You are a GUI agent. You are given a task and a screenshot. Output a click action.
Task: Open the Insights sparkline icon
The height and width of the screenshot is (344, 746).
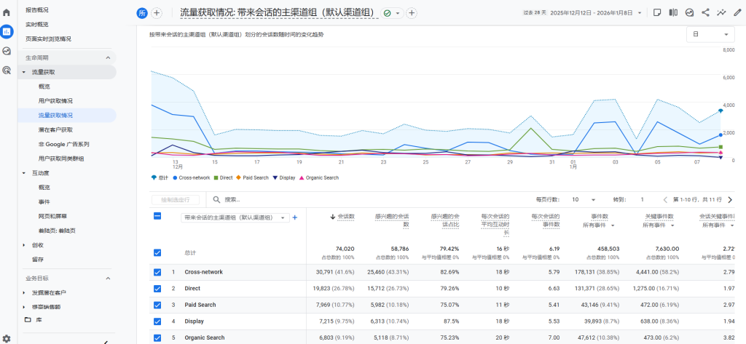point(721,12)
